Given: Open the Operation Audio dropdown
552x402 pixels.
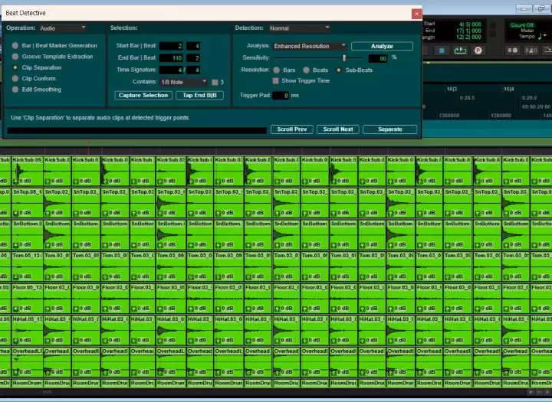Looking at the screenshot, I should [62, 28].
